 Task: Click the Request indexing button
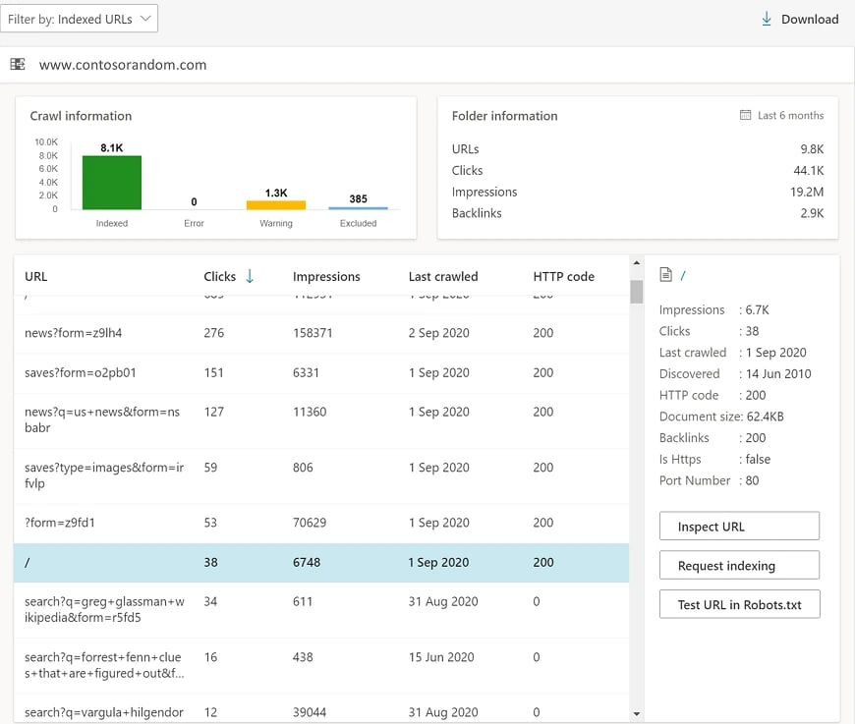coord(739,565)
